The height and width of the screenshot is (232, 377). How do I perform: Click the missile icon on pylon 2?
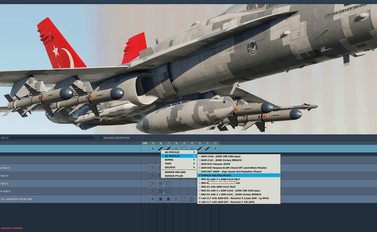(208, 149)
